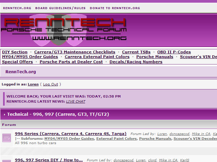Open forum leader KarlS in the DIY row
This screenshot has height=162, width=217.
(184, 160)
